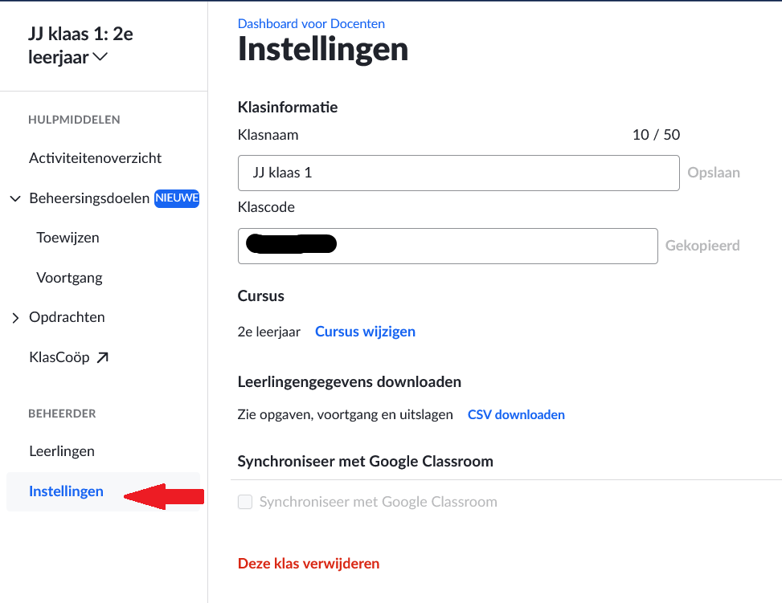Click the Beheersingsdoelen label
Screen dimensions: 782x603
(x=89, y=198)
